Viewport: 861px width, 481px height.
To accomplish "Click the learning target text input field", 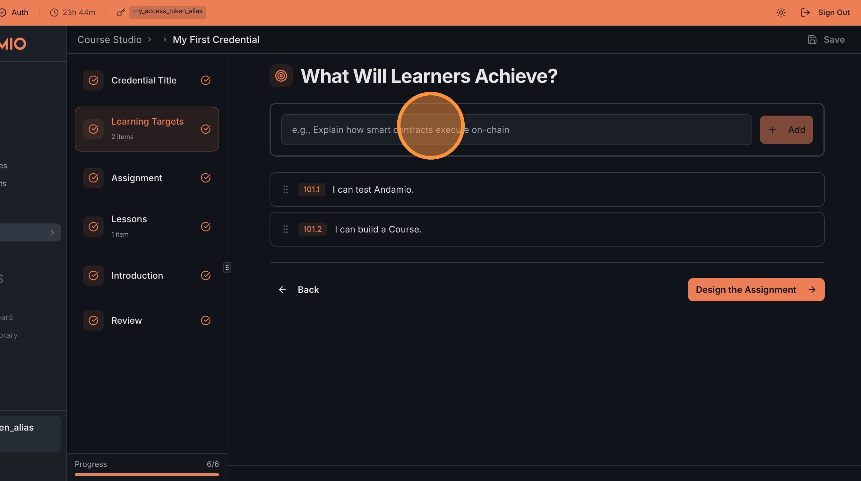I will click(516, 130).
